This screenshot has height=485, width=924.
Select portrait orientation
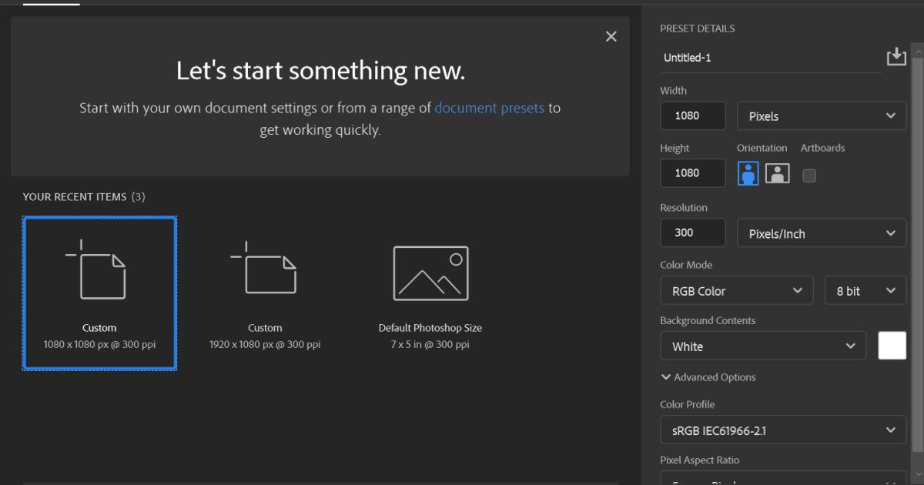[748, 173]
